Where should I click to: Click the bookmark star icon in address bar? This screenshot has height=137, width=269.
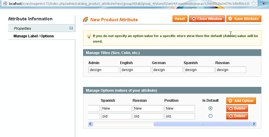(x=253, y=4)
